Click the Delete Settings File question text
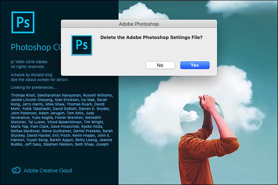The image size is (278, 185). (x=151, y=37)
